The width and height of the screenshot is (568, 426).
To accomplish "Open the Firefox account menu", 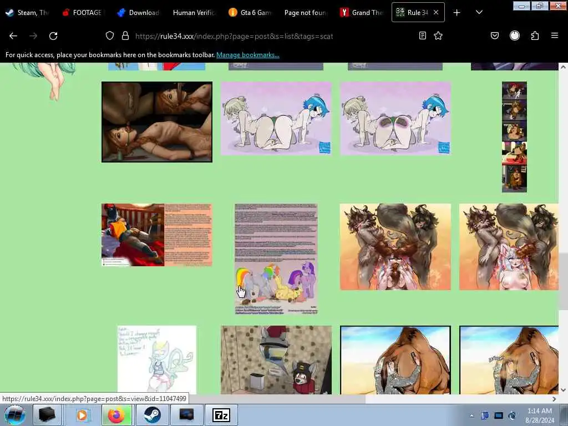I will click(515, 35).
